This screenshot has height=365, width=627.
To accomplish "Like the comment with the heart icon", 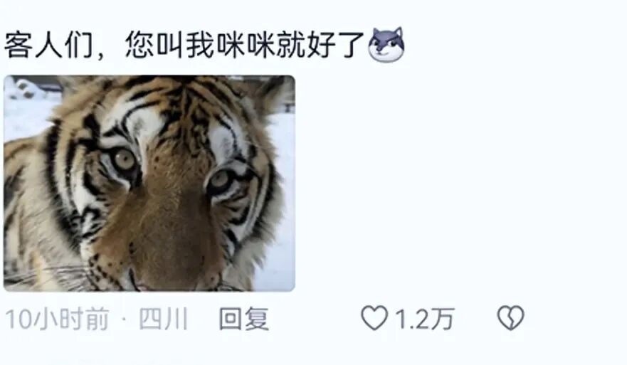I will tap(374, 318).
